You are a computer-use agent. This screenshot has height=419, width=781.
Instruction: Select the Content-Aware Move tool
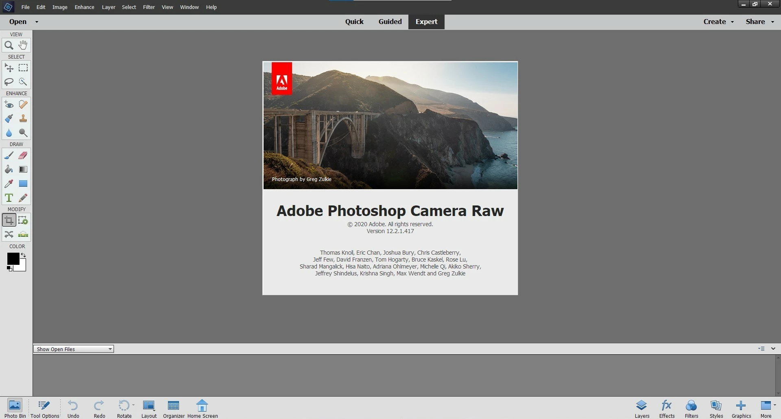(x=9, y=234)
